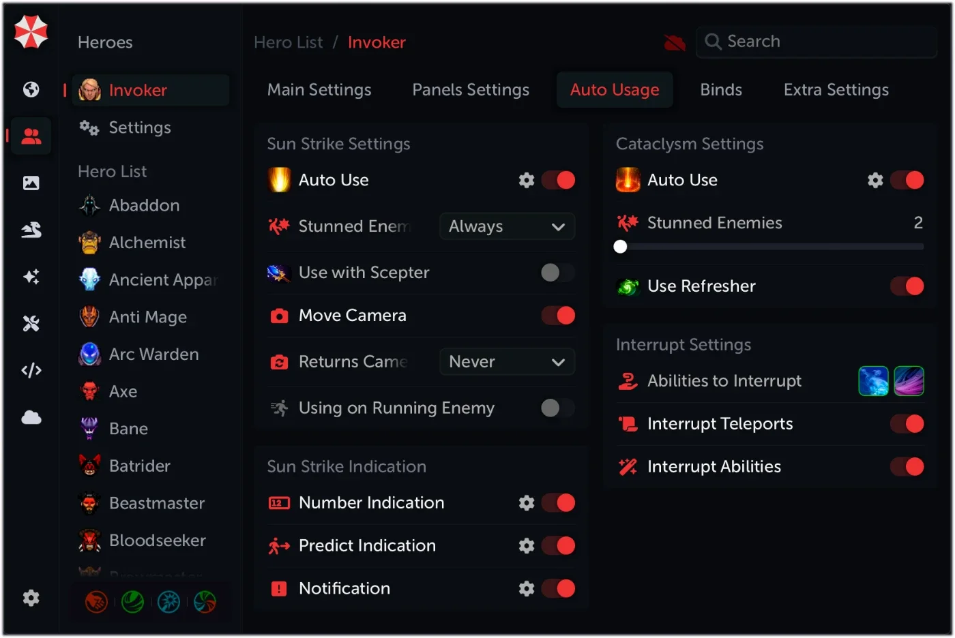
Task: Expand the Returns Camera Never dropdown
Action: click(507, 362)
